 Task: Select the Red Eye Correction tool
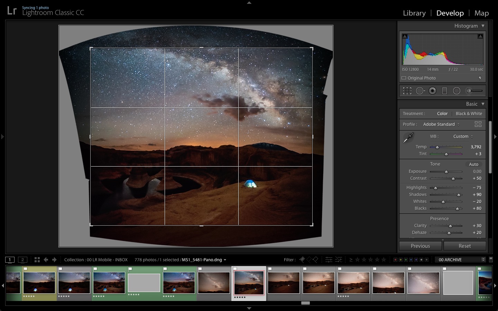pos(433,91)
